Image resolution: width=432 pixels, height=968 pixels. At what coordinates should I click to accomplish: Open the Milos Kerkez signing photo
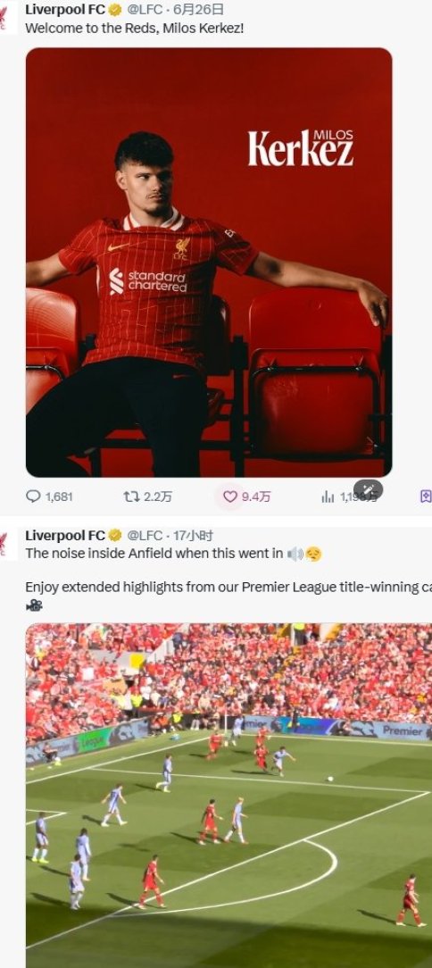coord(209,263)
